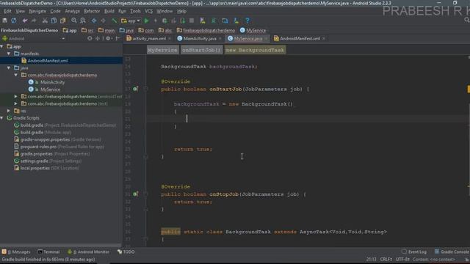Screen dimensions: 470x264
Task: Expand the (test) package node
Action: point(16,103)
